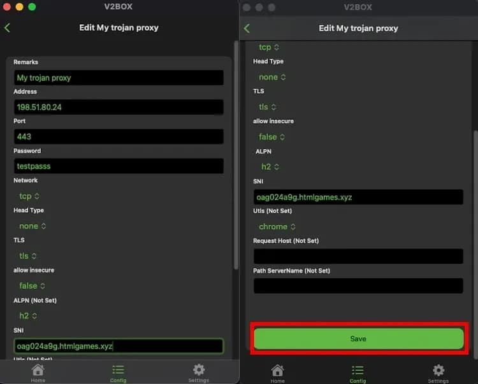478x384 pixels.
Task: Open Settings gear in right window
Action: [x=438, y=373]
